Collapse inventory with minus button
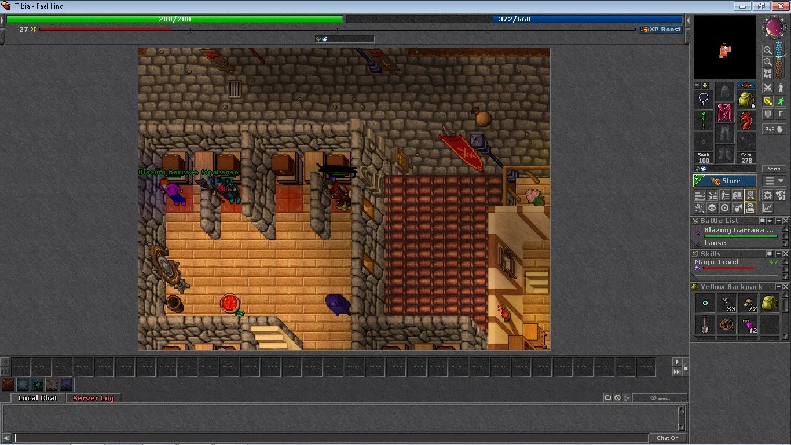This screenshot has width=791, height=445. 697,85
